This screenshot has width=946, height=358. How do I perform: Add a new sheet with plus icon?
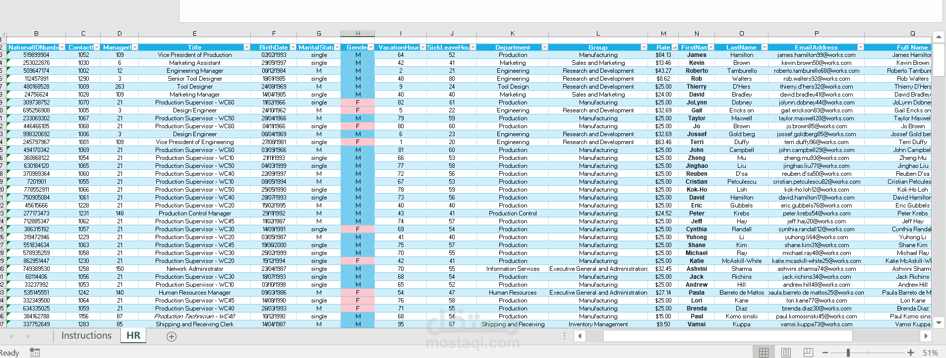click(172, 337)
